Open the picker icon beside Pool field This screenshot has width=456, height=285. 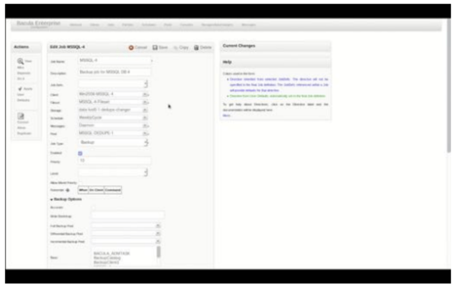tap(145, 134)
